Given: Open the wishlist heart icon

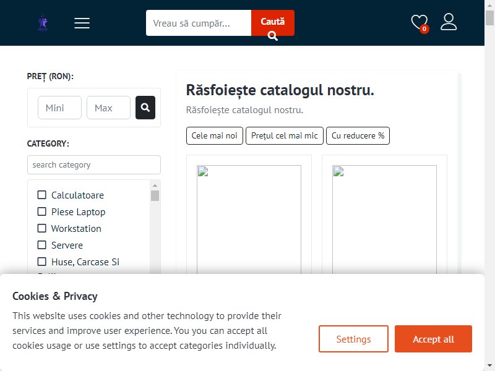Looking at the screenshot, I should coord(420,23).
